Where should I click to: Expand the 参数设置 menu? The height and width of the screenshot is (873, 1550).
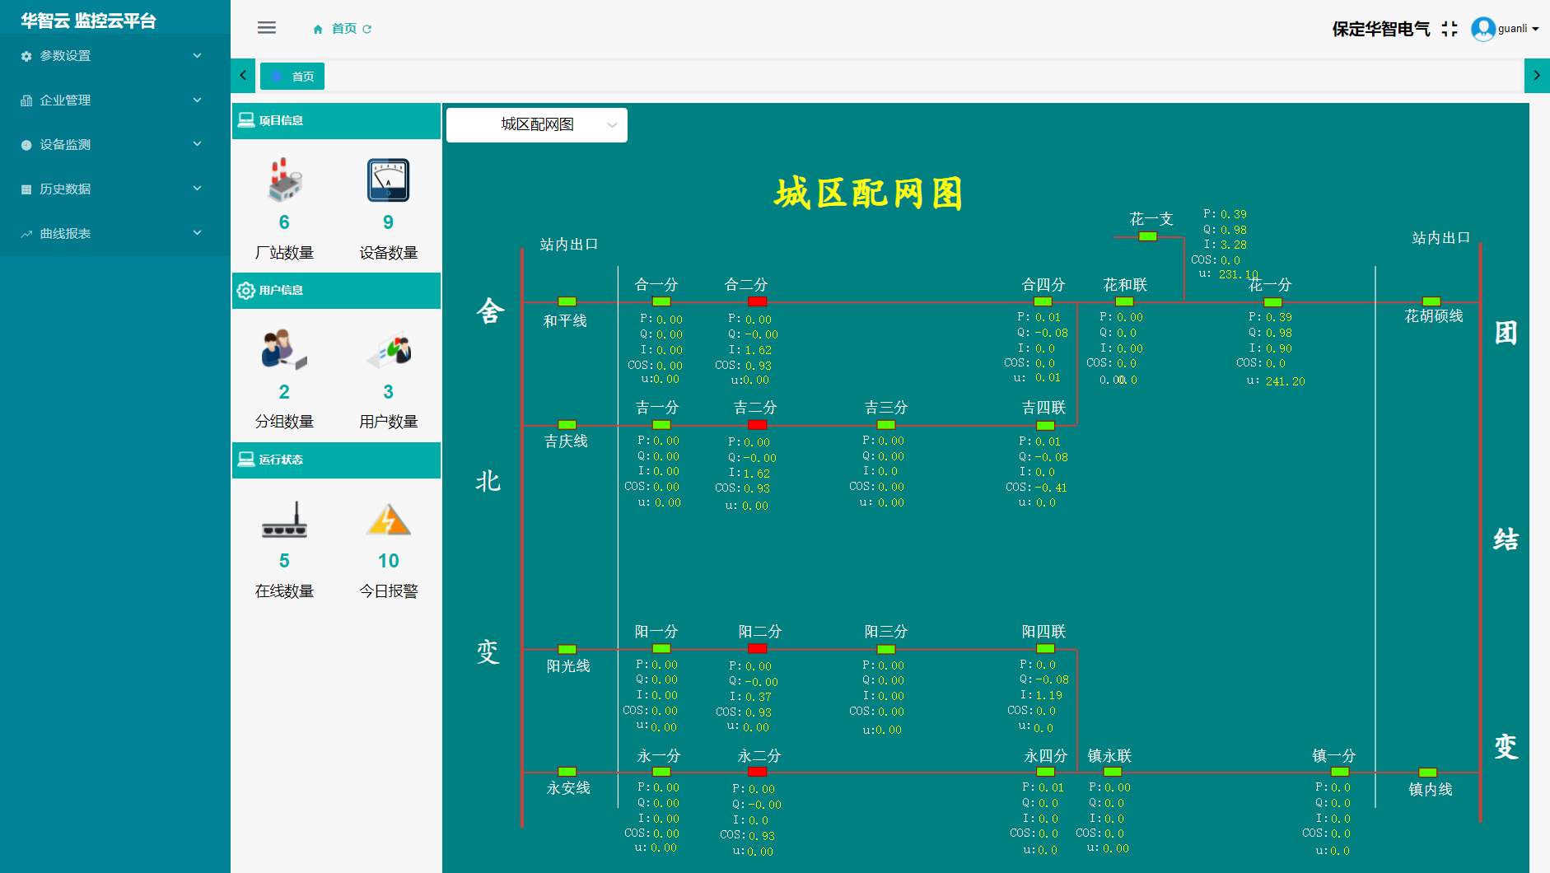115,56
